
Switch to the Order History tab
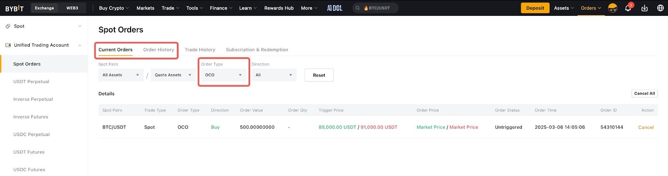tap(158, 50)
